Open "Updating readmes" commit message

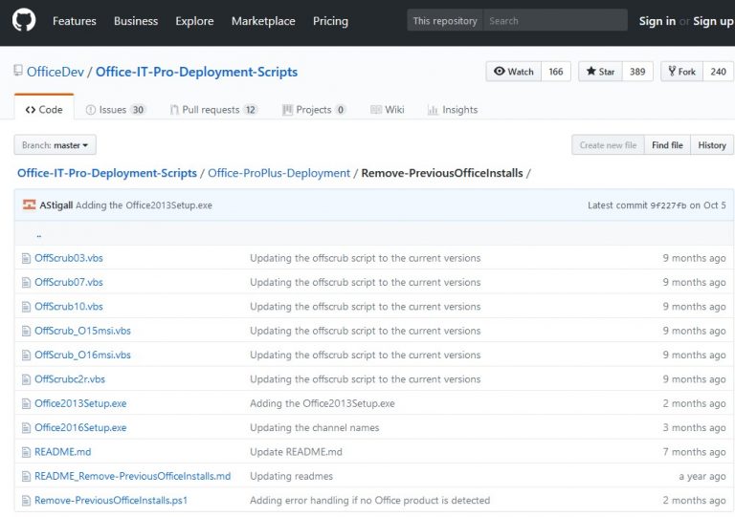pos(292,476)
